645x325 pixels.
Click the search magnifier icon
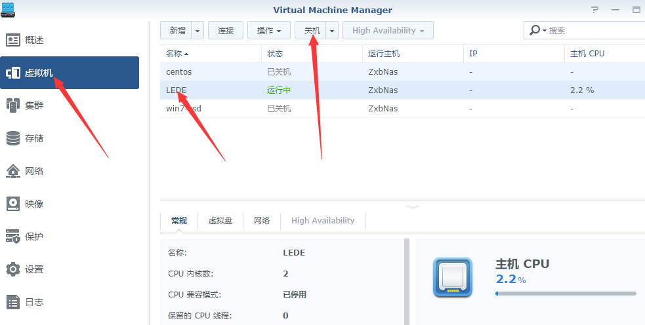[535, 30]
